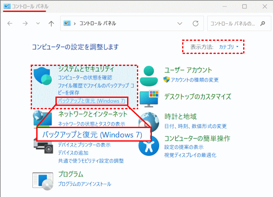Viewport: 273px width, 197px height.
Task: Open バックアップと復元 (Windows 7) link
Action: [x=92, y=101]
